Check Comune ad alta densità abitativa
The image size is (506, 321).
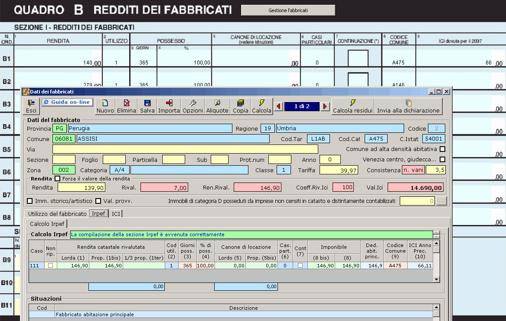point(442,149)
